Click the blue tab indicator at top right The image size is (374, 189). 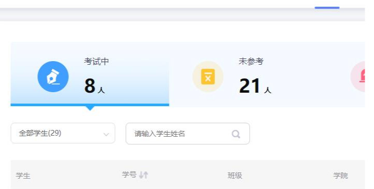327,8
